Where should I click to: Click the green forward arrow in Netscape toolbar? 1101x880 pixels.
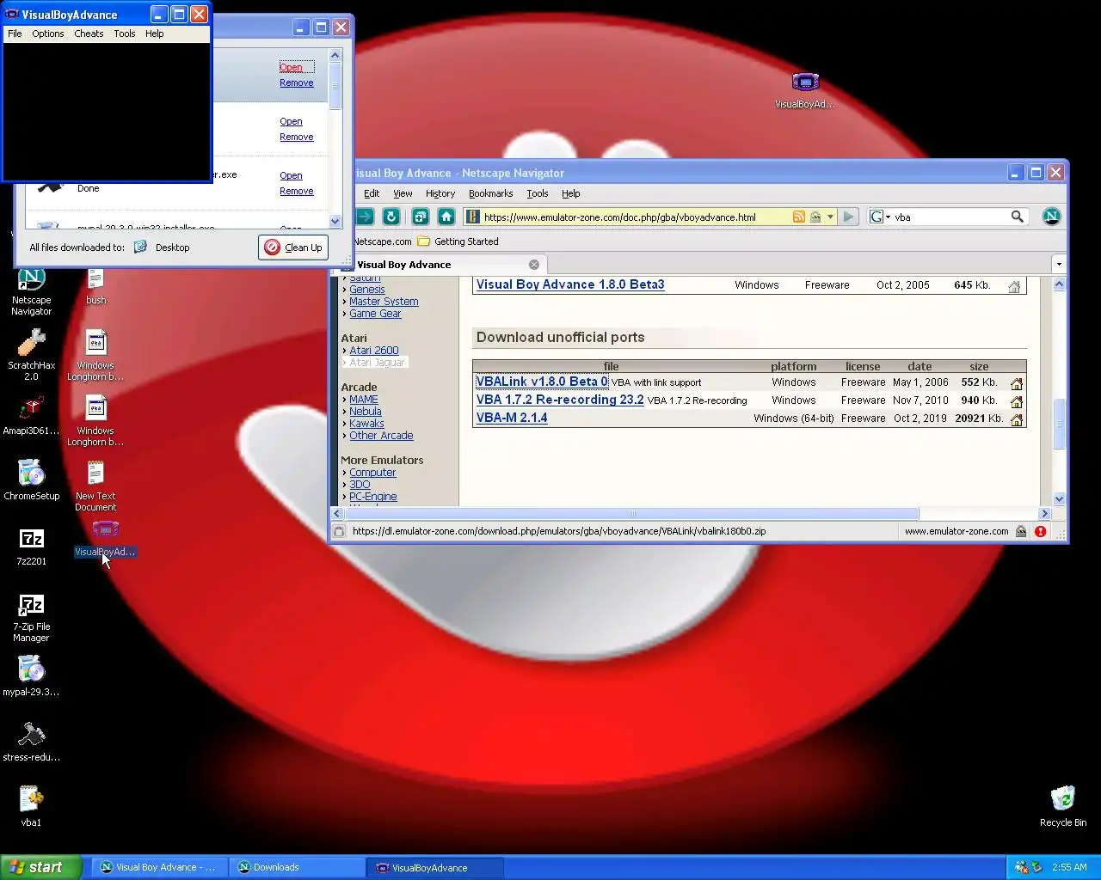click(365, 217)
